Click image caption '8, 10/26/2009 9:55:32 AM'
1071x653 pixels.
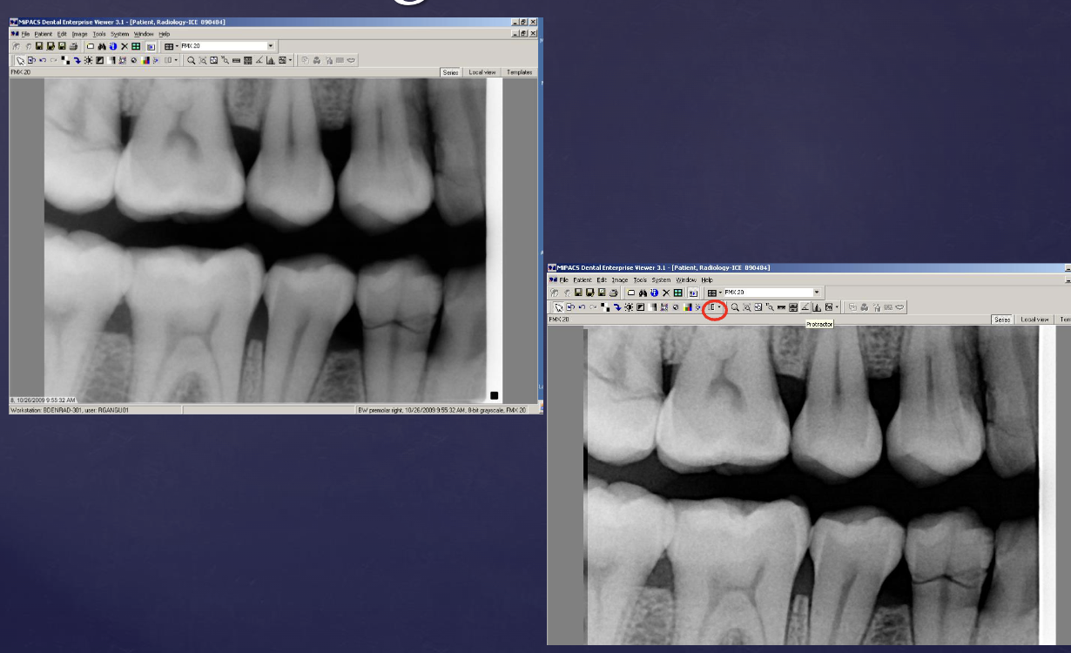[x=43, y=400]
